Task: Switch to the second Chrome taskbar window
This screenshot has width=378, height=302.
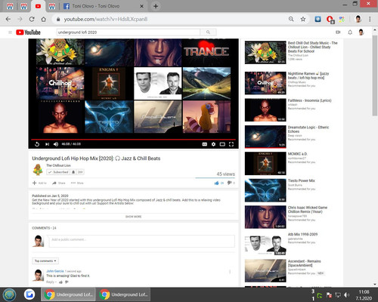Action: 124,294
